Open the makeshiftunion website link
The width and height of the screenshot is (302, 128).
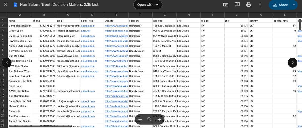117,106
